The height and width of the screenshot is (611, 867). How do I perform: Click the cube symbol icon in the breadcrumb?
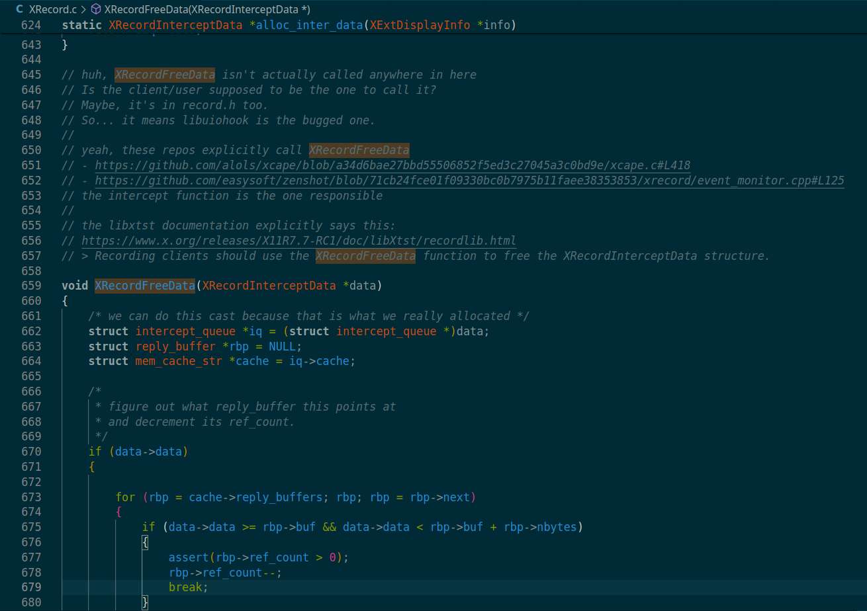click(95, 9)
